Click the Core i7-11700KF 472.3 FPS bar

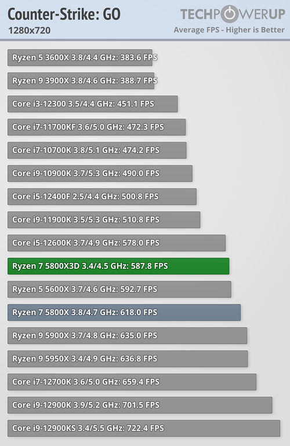pos(97,127)
